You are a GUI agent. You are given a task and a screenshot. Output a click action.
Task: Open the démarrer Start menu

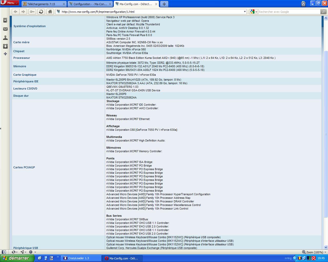point(17,258)
